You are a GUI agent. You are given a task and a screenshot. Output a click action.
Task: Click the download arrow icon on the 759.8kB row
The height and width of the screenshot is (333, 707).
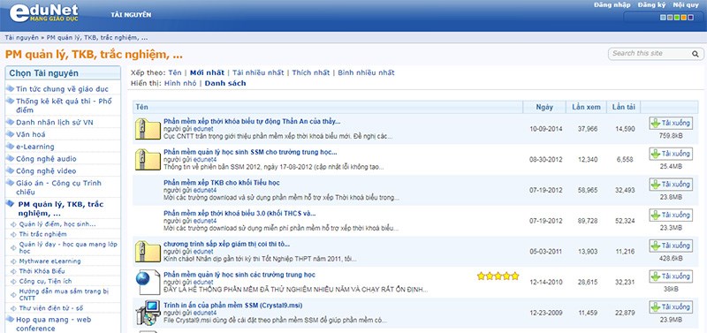pos(656,123)
